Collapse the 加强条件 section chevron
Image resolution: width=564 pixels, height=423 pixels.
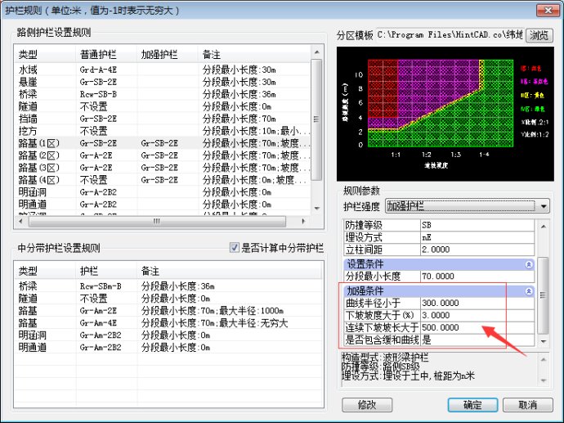tap(529, 291)
